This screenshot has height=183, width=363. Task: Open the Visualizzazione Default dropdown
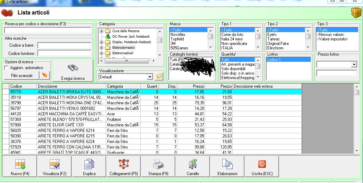pos(150,77)
